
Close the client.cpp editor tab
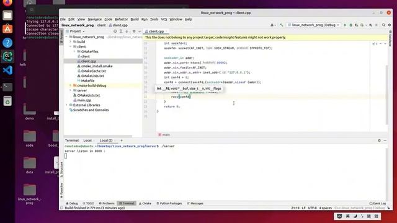(x=166, y=32)
